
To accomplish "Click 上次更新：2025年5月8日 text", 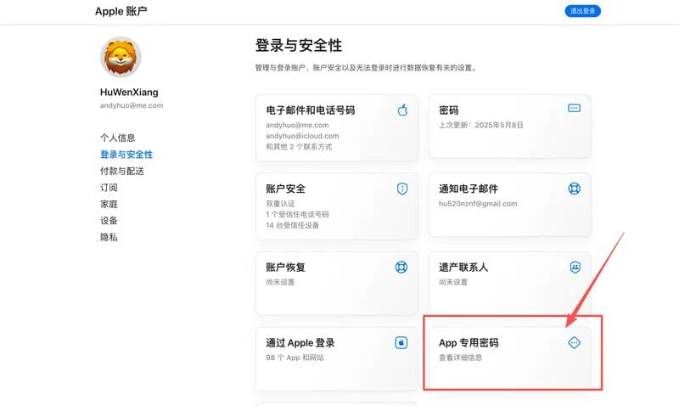I will 481,125.
